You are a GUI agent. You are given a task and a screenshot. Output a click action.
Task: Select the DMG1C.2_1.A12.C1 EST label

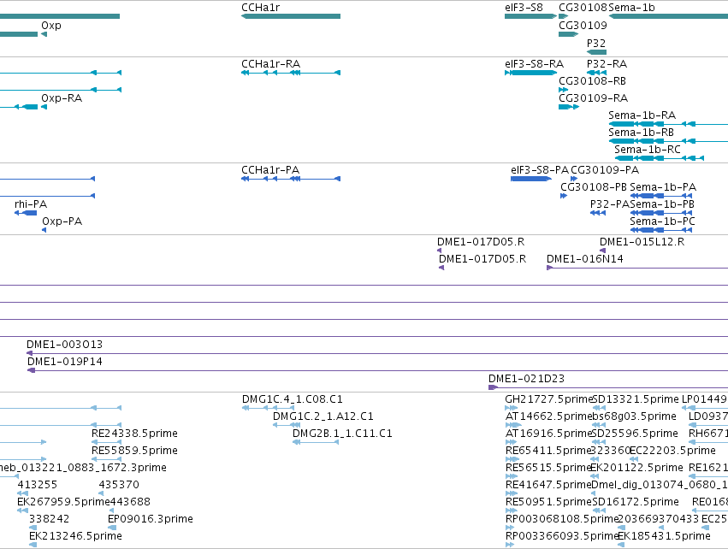click(323, 416)
